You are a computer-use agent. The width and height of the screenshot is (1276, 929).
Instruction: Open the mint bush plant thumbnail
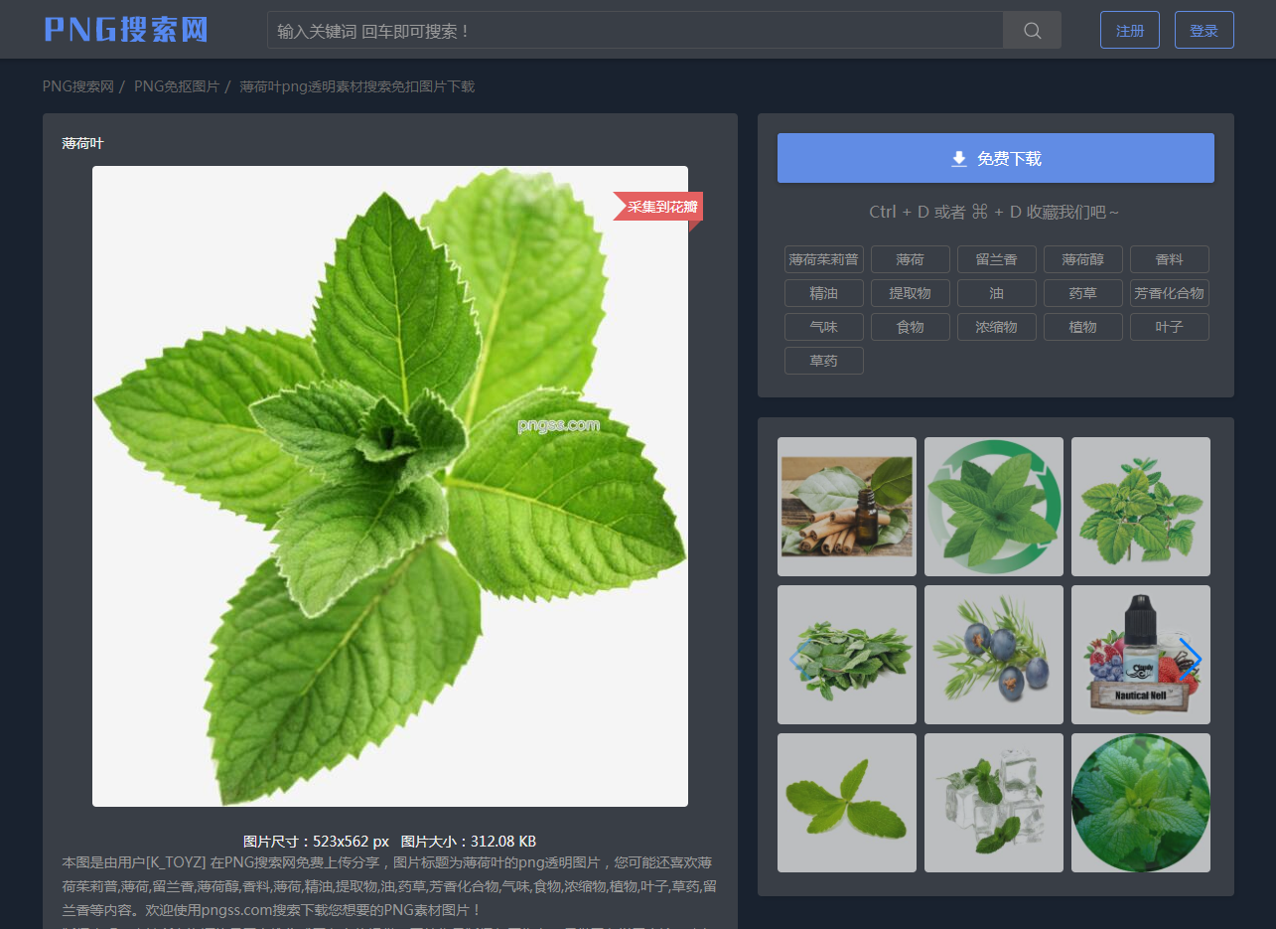[1141, 507]
